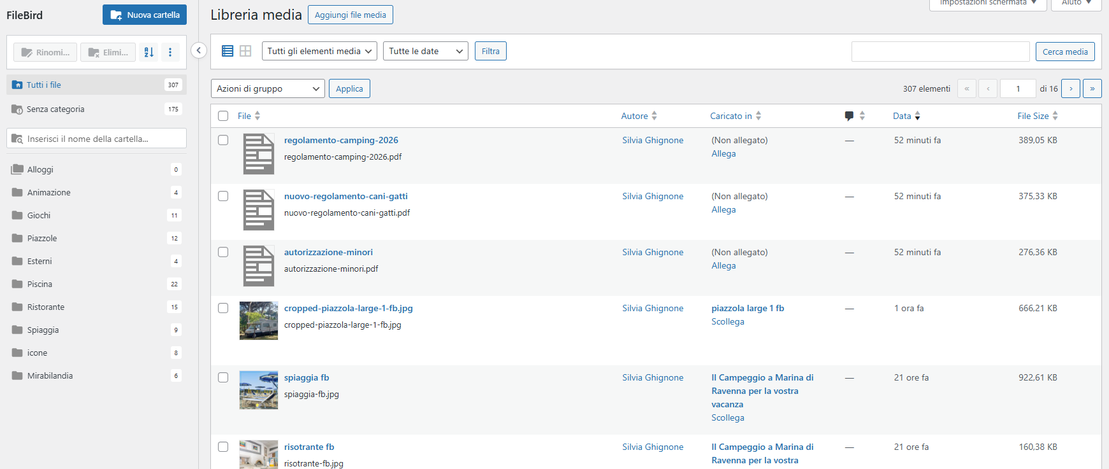Click the comments column bubble icon
This screenshot has width=1109, height=469.
pyautogui.click(x=849, y=116)
